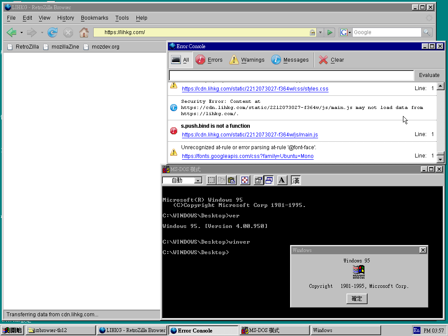Viewport: 448px width, 336px height.
Task: Open the View menu
Action: [x=44, y=17]
